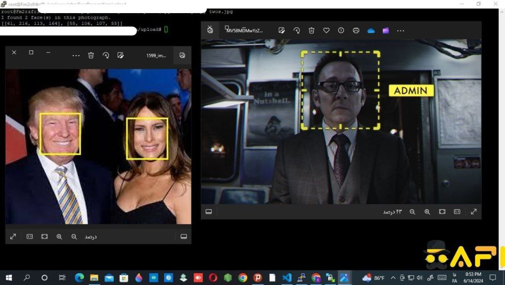Open the image editing tool for twos.jpg
Screen dimensions: 505x285
coord(282,30)
